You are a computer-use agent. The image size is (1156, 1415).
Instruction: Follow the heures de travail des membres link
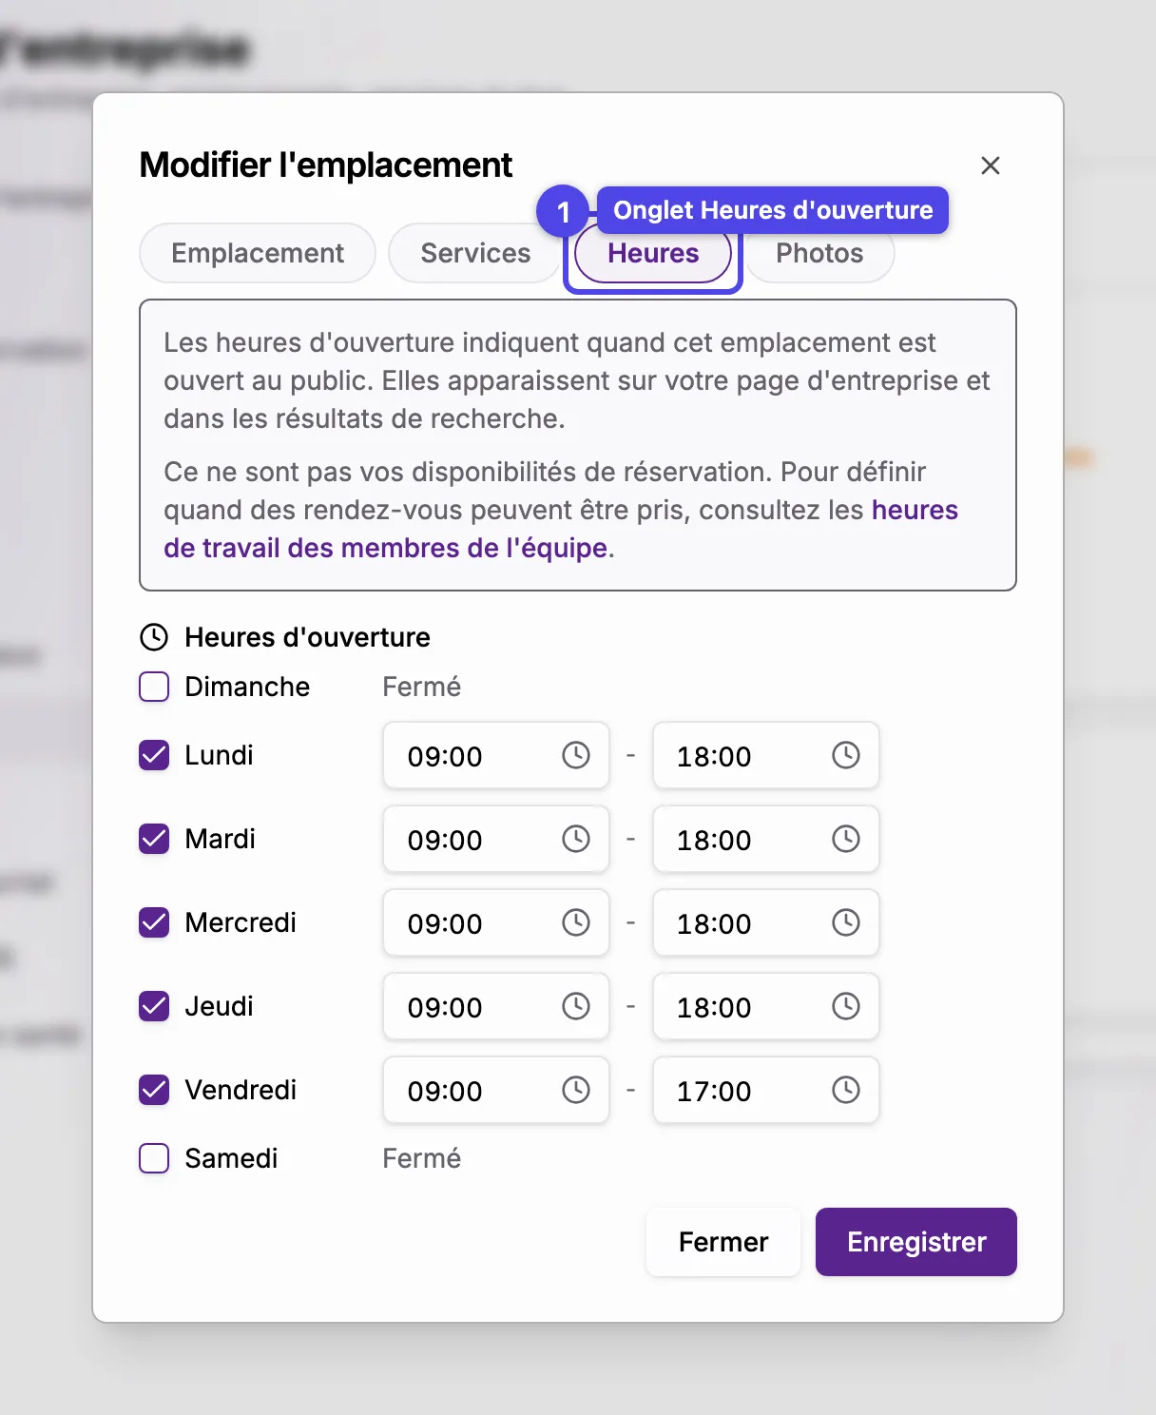(561, 529)
